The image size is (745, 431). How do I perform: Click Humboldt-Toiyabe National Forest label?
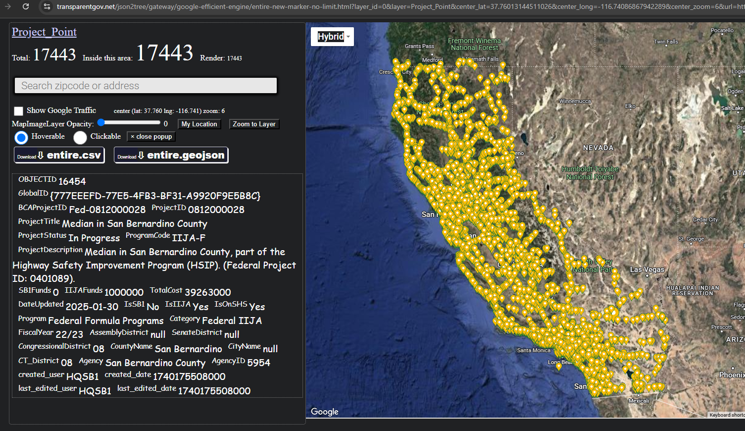[590, 173]
